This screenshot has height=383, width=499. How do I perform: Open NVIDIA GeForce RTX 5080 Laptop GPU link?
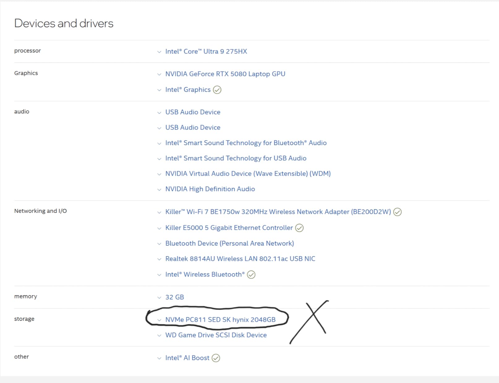pyautogui.click(x=225, y=74)
